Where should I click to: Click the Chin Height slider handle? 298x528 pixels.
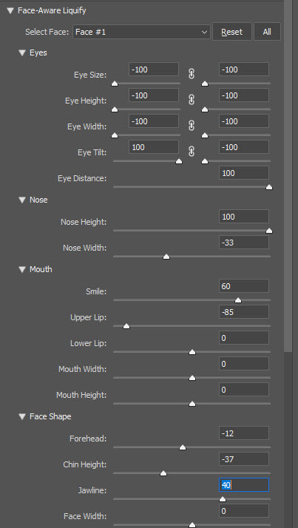click(x=163, y=473)
